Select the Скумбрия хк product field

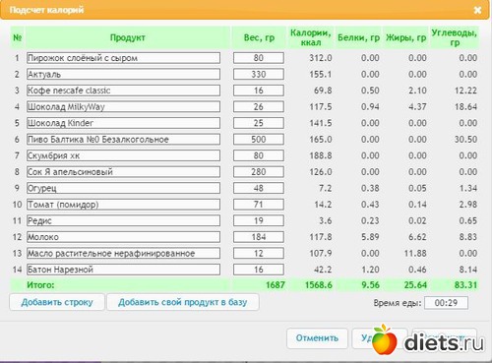[x=123, y=155]
